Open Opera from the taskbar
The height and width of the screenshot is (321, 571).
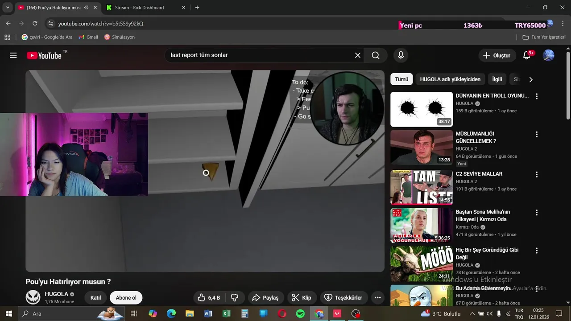(x=282, y=313)
